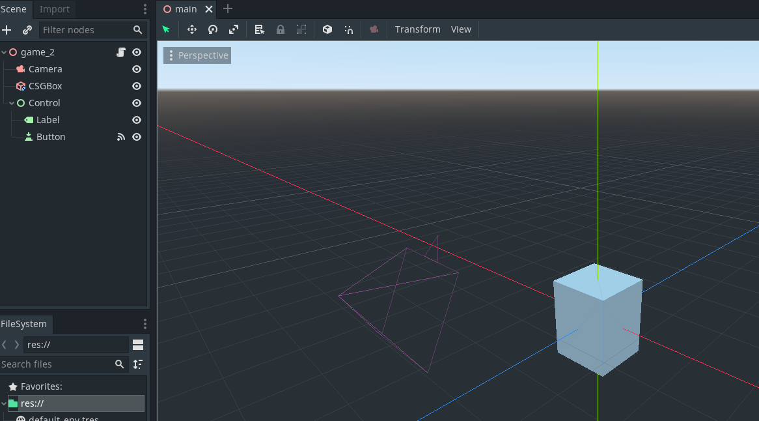The width and height of the screenshot is (759, 421).
Task: Activate the Rotate mode tool
Action: [x=212, y=29]
